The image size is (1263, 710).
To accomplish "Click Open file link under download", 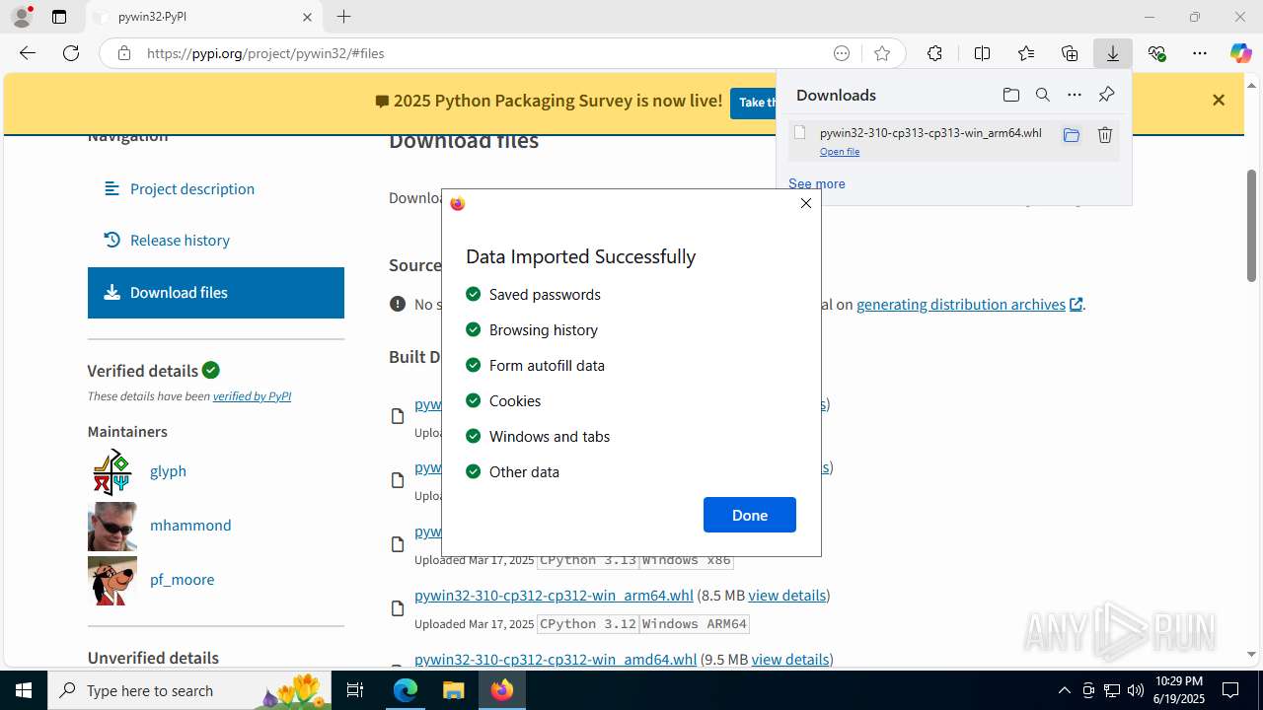I will pos(840,152).
